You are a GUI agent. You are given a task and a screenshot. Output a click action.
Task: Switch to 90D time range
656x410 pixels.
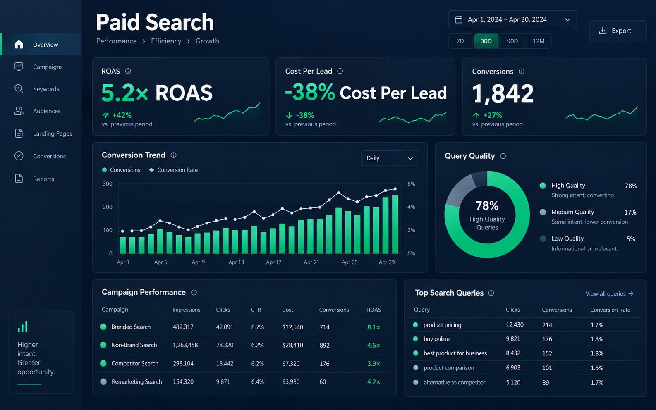click(x=512, y=41)
